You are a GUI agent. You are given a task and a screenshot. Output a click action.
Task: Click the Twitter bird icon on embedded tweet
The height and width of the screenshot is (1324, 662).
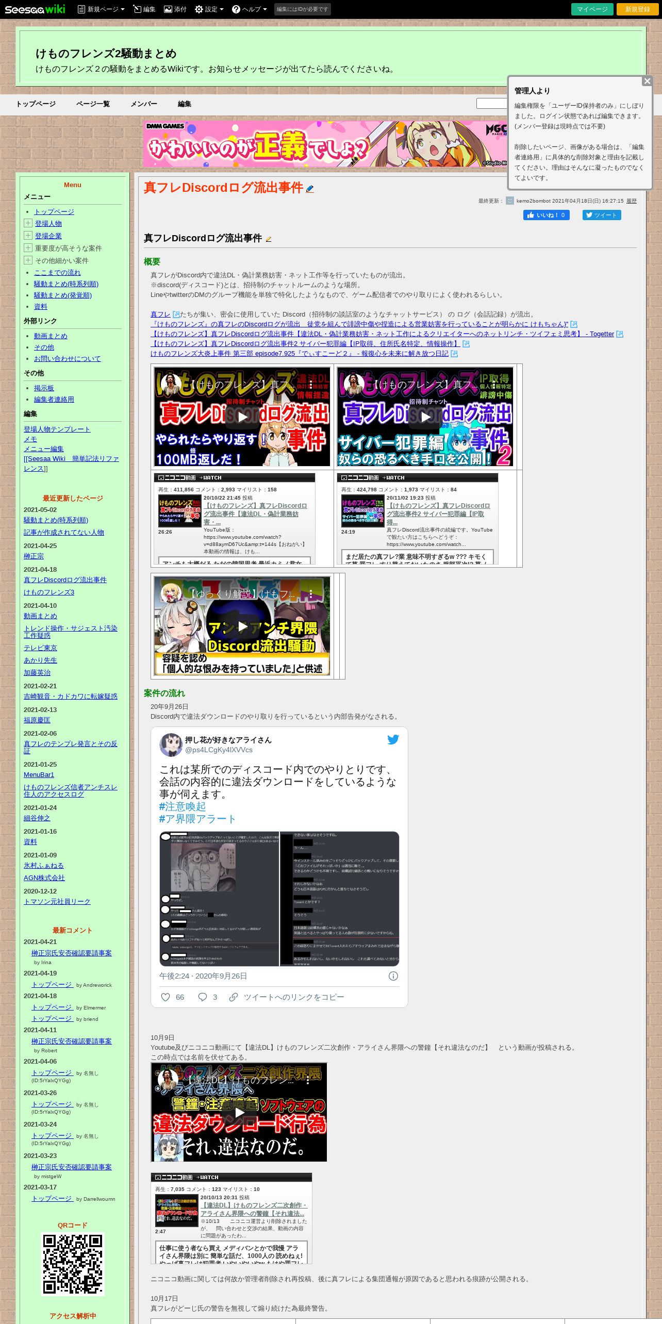393,740
